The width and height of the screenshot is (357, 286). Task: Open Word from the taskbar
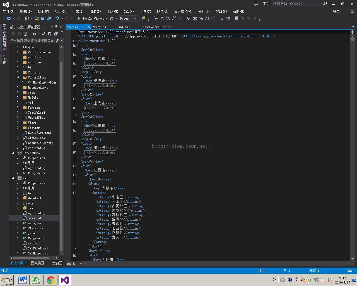[x=23, y=280]
